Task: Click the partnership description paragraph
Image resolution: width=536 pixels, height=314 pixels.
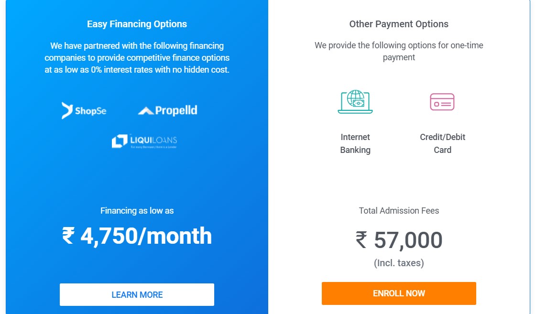Action: point(137,58)
